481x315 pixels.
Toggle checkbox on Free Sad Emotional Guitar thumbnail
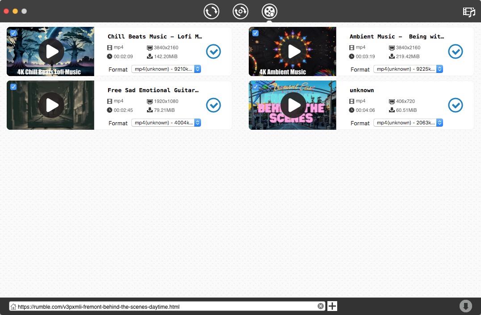[13, 87]
